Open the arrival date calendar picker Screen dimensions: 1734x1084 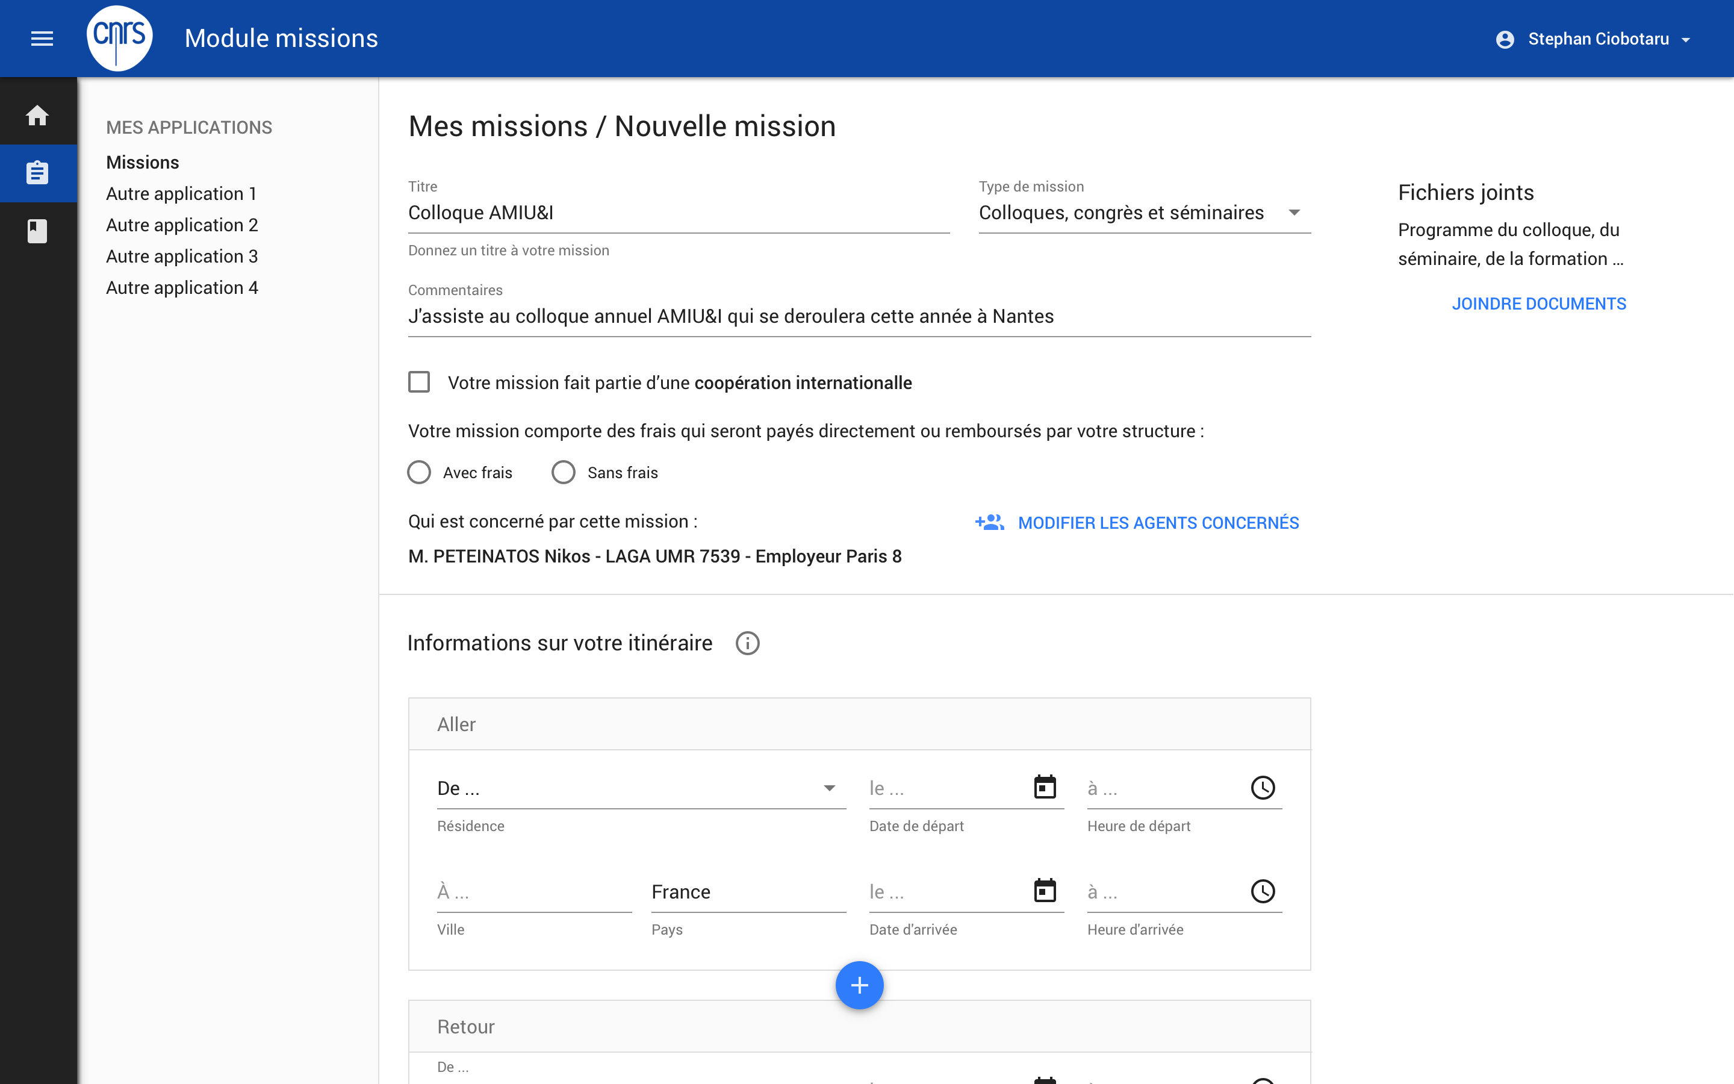(x=1045, y=891)
